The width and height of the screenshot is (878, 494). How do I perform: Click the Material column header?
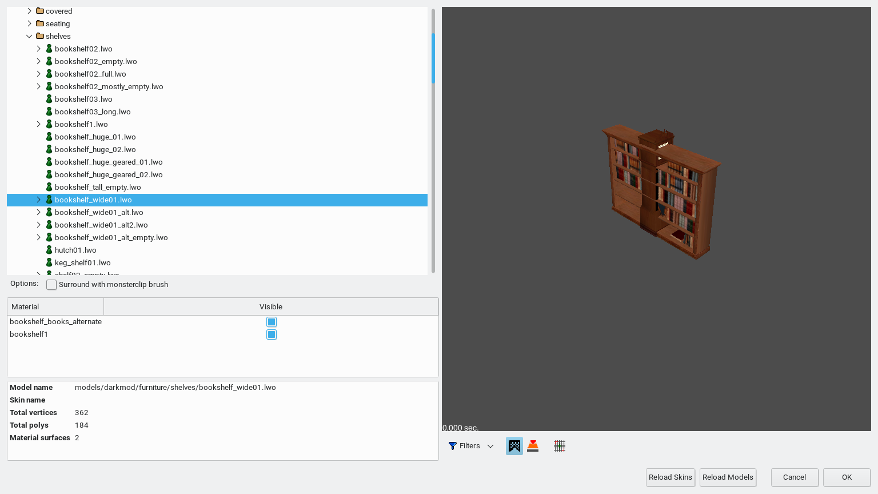click(x=55, y=306)
